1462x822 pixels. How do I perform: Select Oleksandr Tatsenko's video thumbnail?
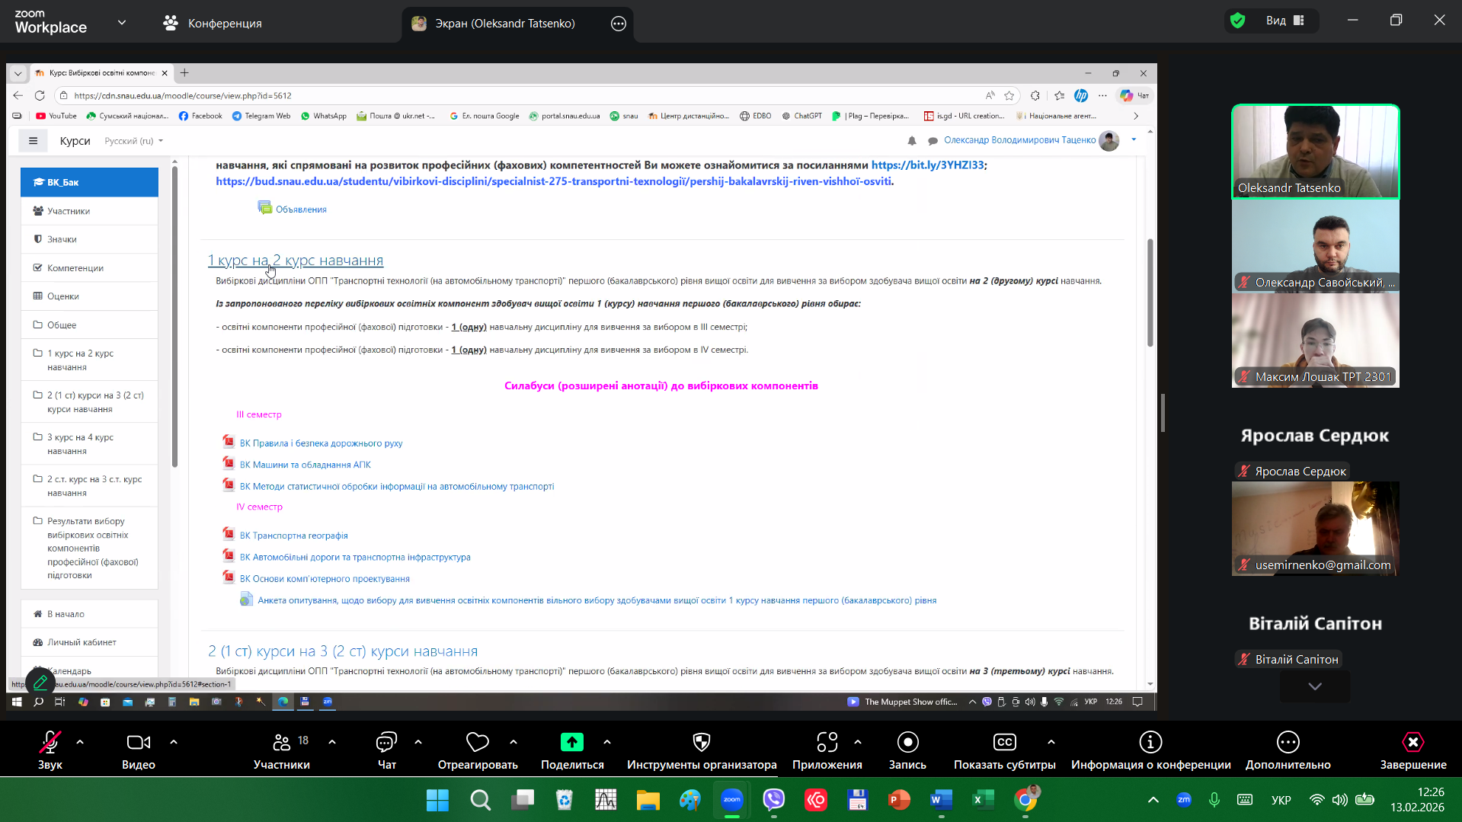pos(1315,152)
